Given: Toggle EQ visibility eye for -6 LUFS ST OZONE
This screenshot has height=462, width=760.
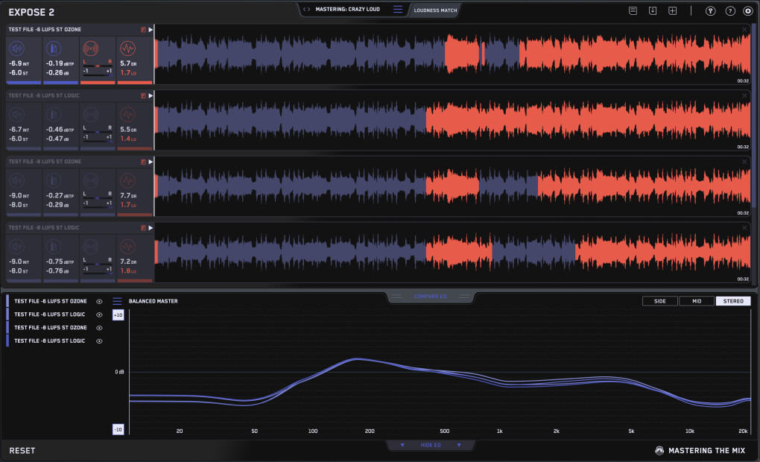Looking at the screenshot, I should click(99, 302).
